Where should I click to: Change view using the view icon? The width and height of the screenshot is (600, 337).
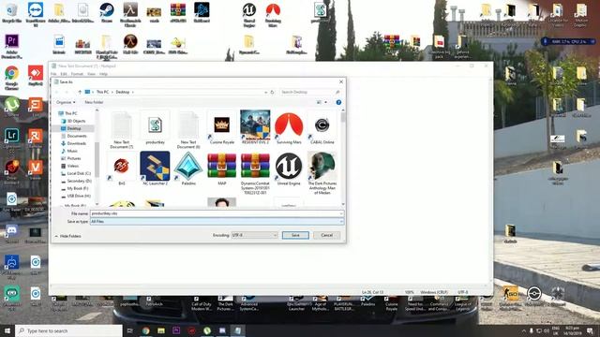(319, 102)
